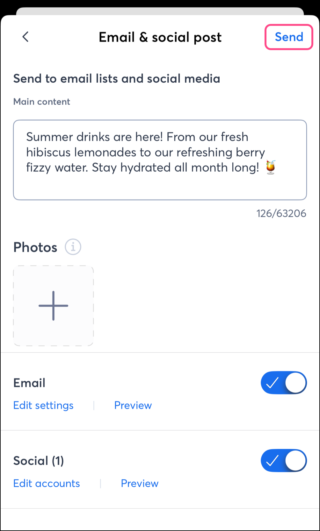320x531 pixels.
Task: Click "Send to email lists and social media" heading
Action: click(117, 79)
